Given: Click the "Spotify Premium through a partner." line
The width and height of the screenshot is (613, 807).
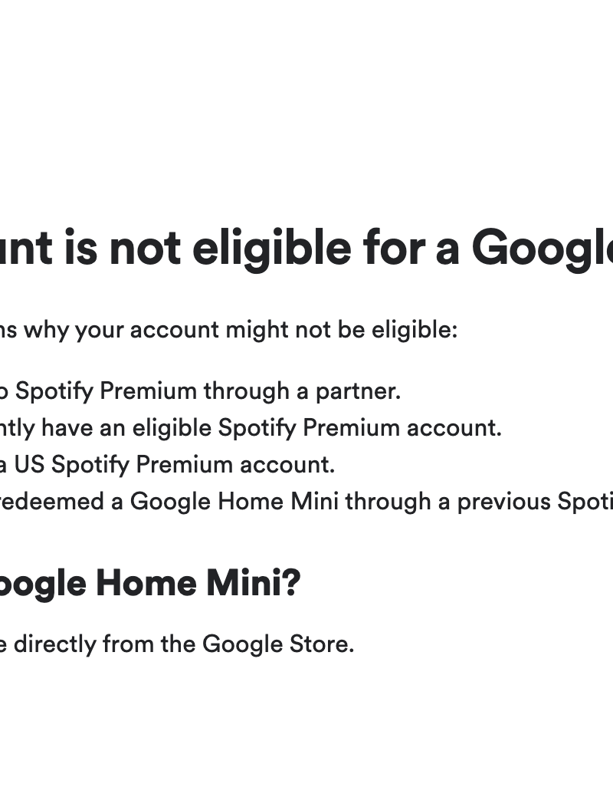Looking at the screenshot, I should coord(207,391).
